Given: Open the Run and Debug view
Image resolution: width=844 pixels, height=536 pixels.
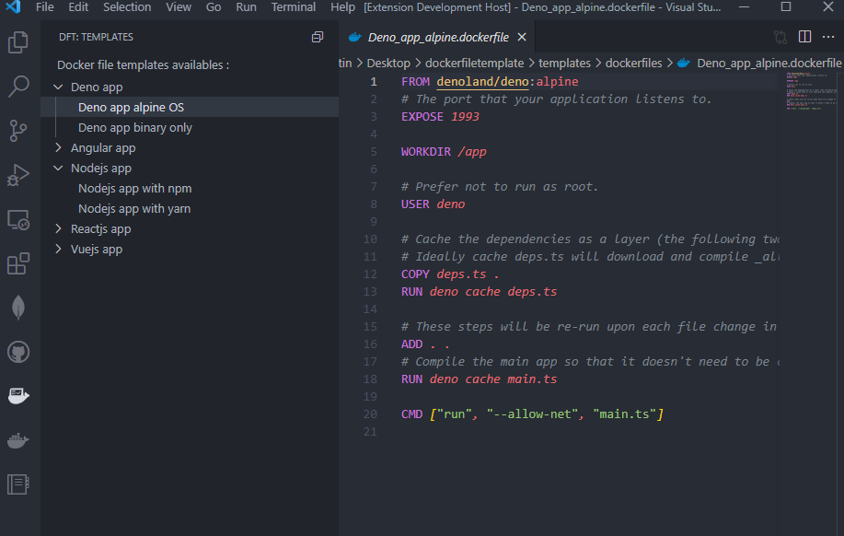Looking at the screenshot, I should coord(18,175).
